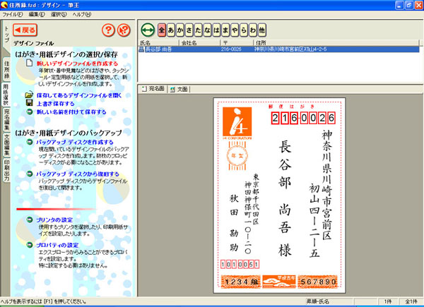This screenshot has width=424, height=307.
Task: Select the 他 (other) index filter
Action: (262, 30)
